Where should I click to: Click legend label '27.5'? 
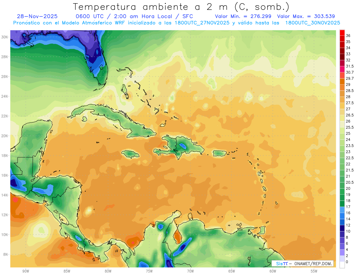point(350,103)
